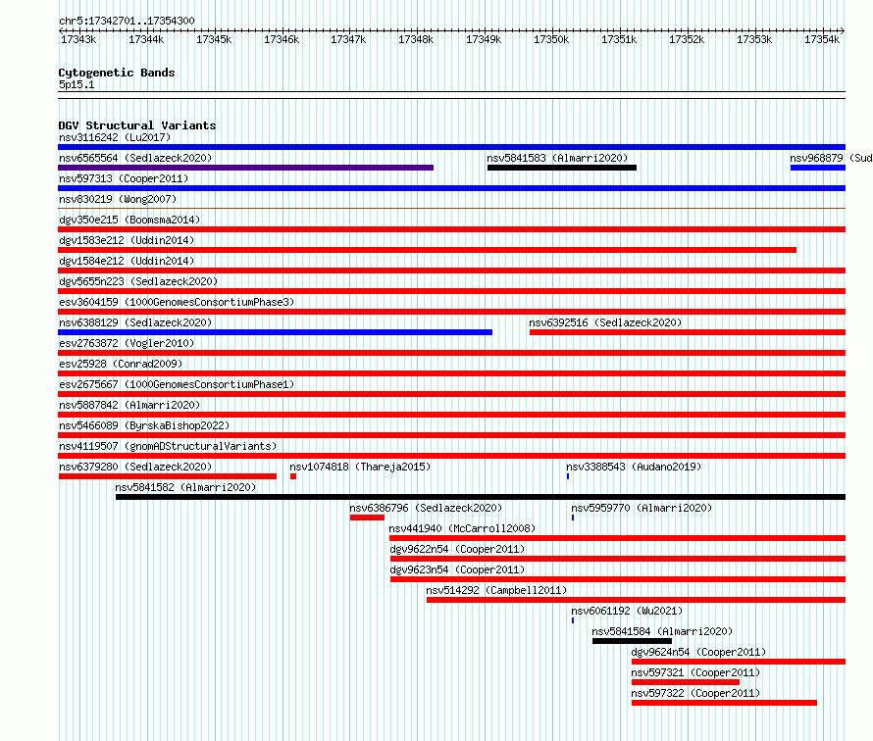Click nsv6061192 (Wu2021) label
The height and width of the screenshot is (741, 873).
click(627, 611)
